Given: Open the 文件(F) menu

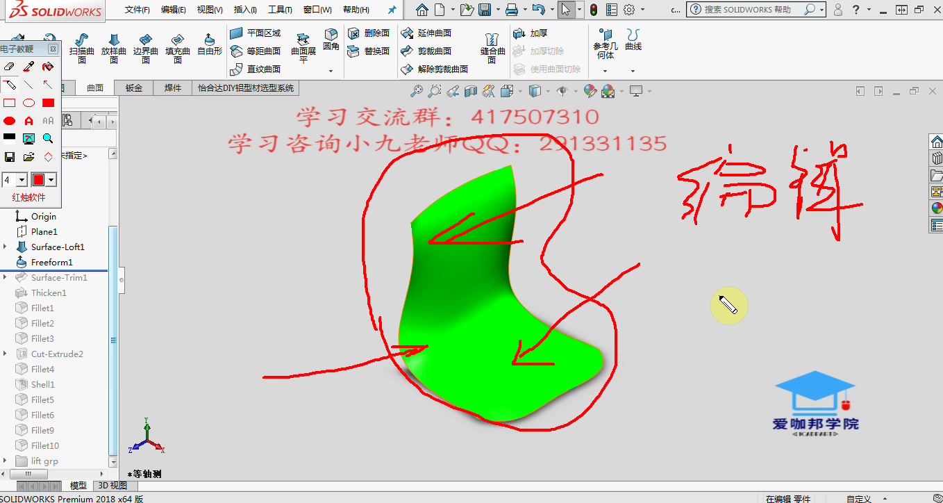Looking at the screenshot, I should [137, 10].
